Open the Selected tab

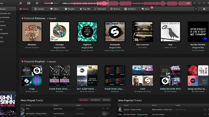tap(100, 9)
